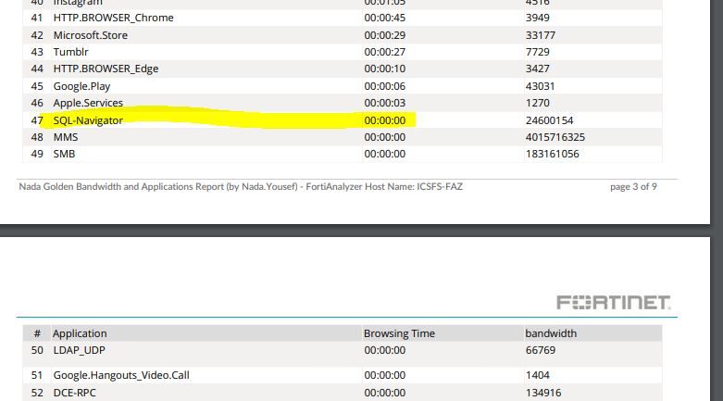Click the Nada Golden Bandwidth report footer
The image size is (723, 401).
(241, 187)
